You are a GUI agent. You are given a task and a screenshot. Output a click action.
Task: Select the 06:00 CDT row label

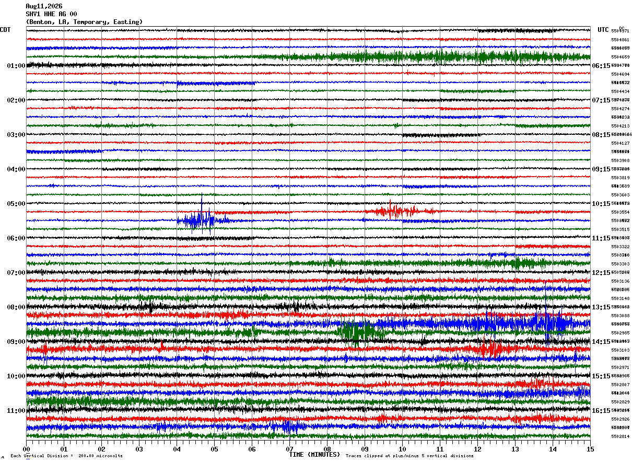click(16, 238)
